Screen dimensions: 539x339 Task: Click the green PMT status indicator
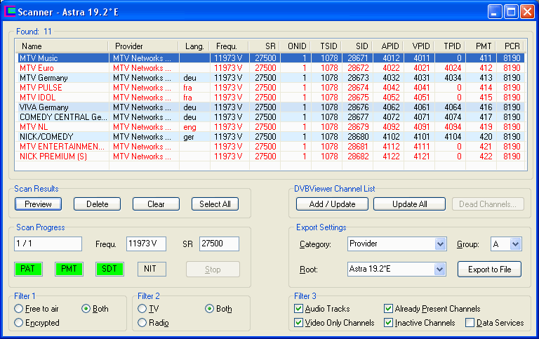pos(69,269)
